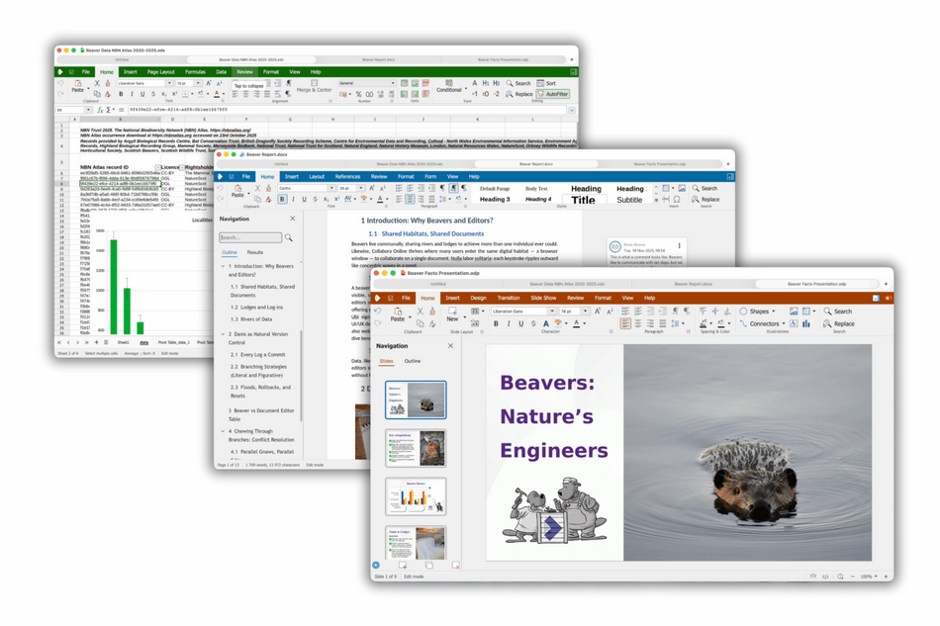Viewport: 940px width, 626px height.
Task: Click the Connectors tool in the presentation
Action: 763,323
